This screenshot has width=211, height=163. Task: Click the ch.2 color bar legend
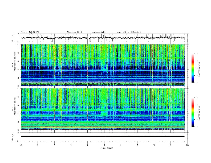point(193,112)
